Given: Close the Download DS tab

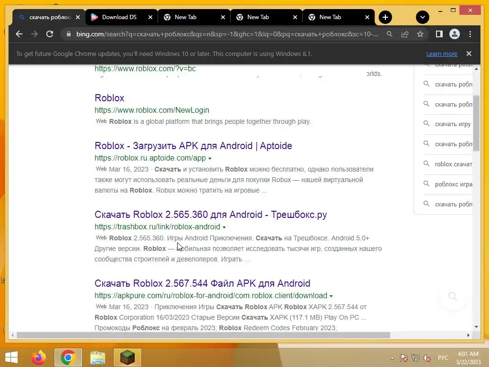Looking at the screenshot, I should [150, 18].
